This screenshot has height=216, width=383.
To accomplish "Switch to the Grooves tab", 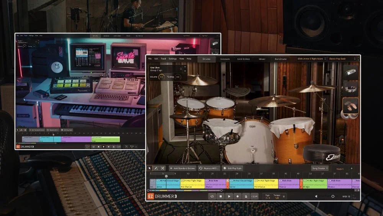I will (225, 59).
